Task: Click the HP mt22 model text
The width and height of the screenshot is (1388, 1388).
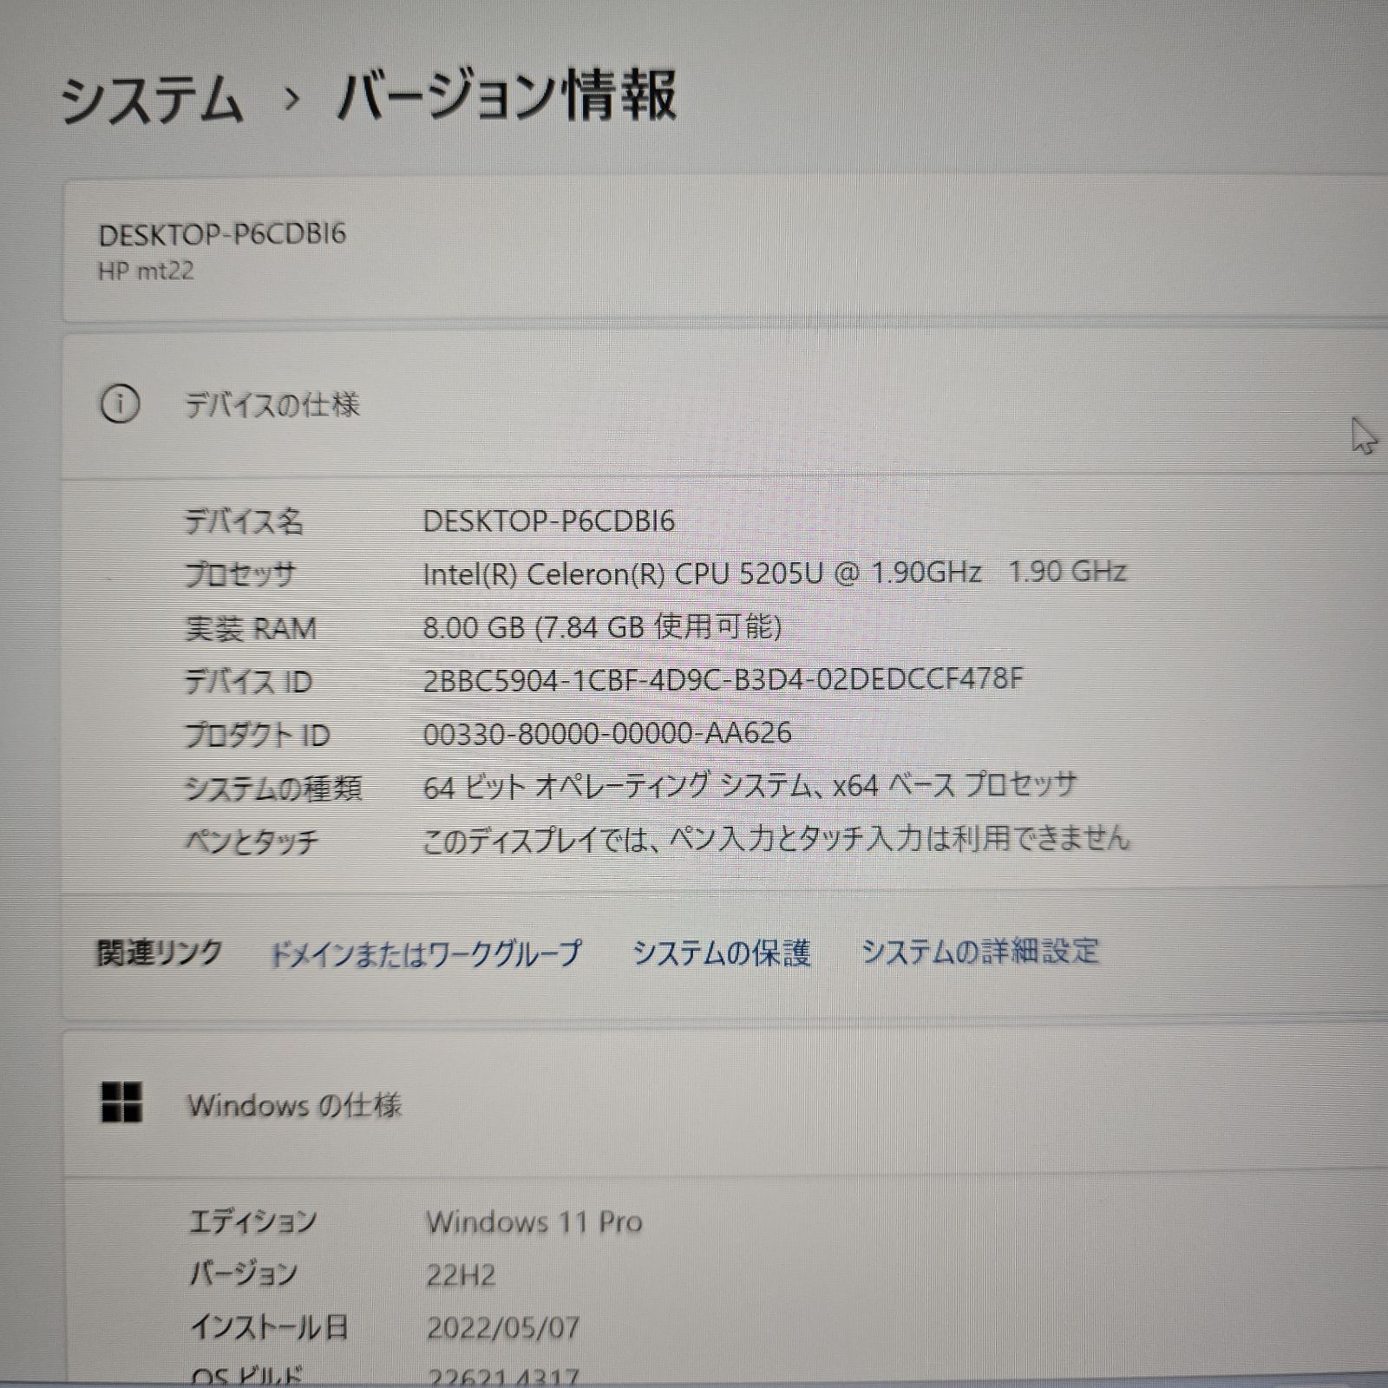Action: click(146, 271)
